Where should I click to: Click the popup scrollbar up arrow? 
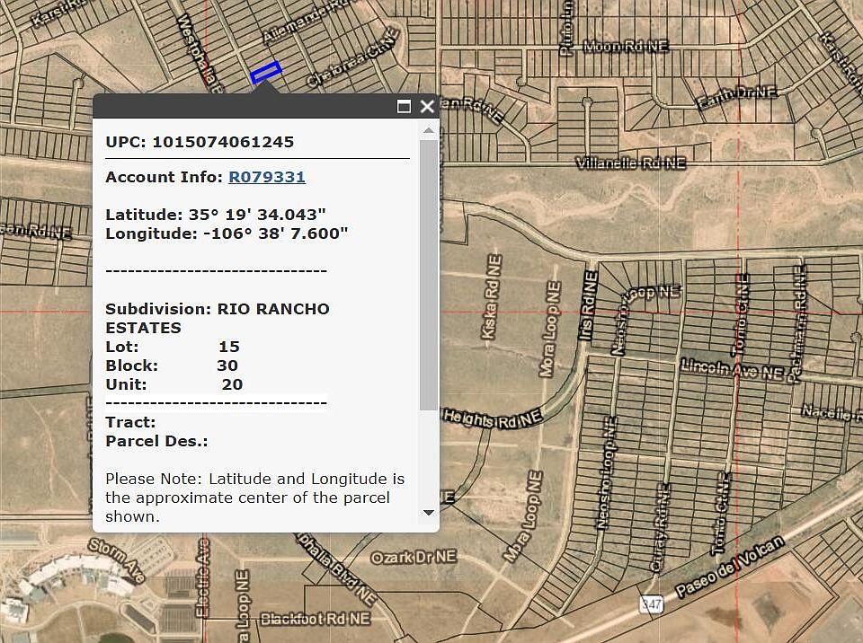tap(428, 131)
